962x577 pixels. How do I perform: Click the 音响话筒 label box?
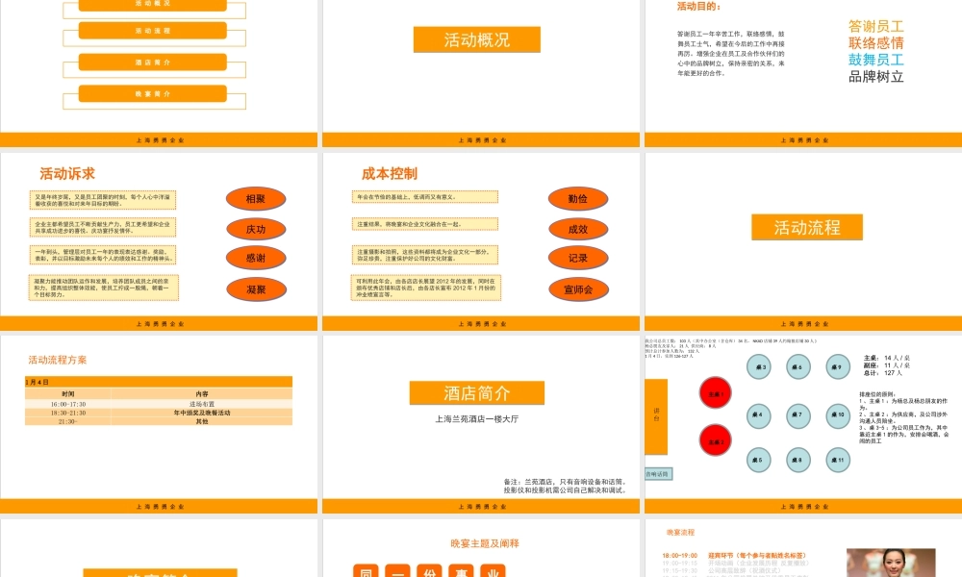[x=659, y=472]
